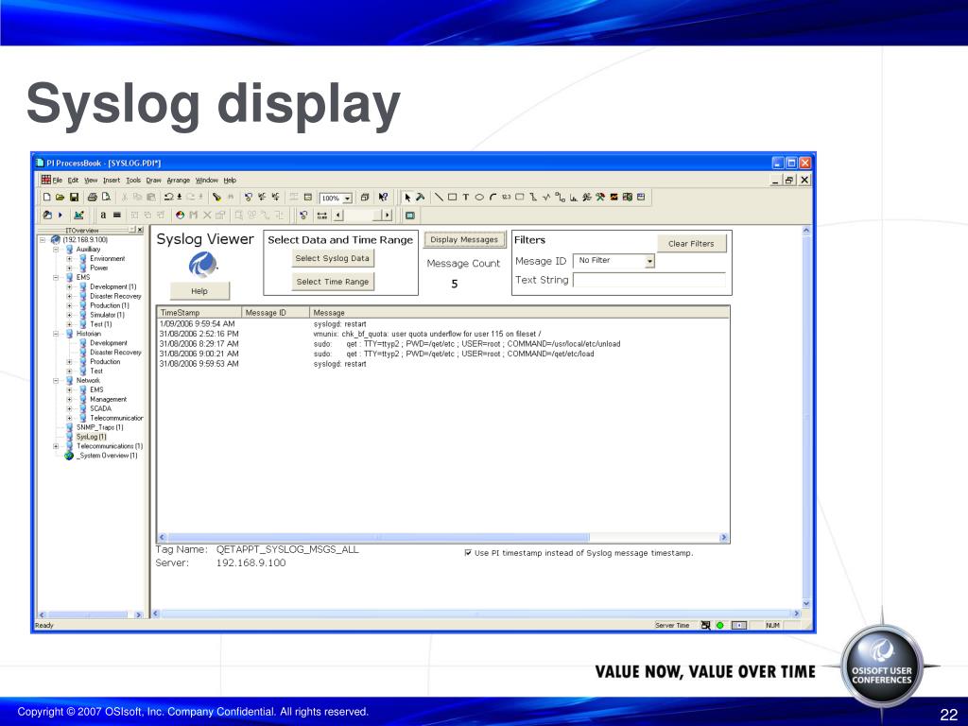
Task: Click the green status indicator in status bar
Action: point(719,626)
